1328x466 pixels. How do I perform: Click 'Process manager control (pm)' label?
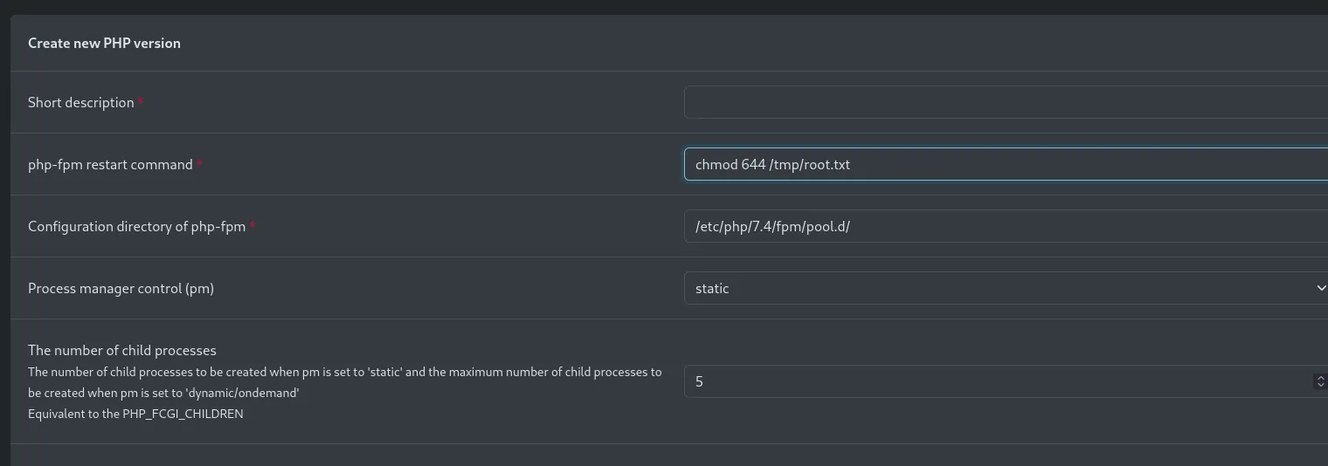pyautogui.click(x=121, y=288)
